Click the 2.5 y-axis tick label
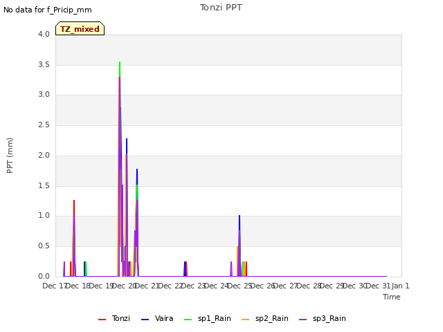The height and width of the screenshot is (332, 443). 44,124
